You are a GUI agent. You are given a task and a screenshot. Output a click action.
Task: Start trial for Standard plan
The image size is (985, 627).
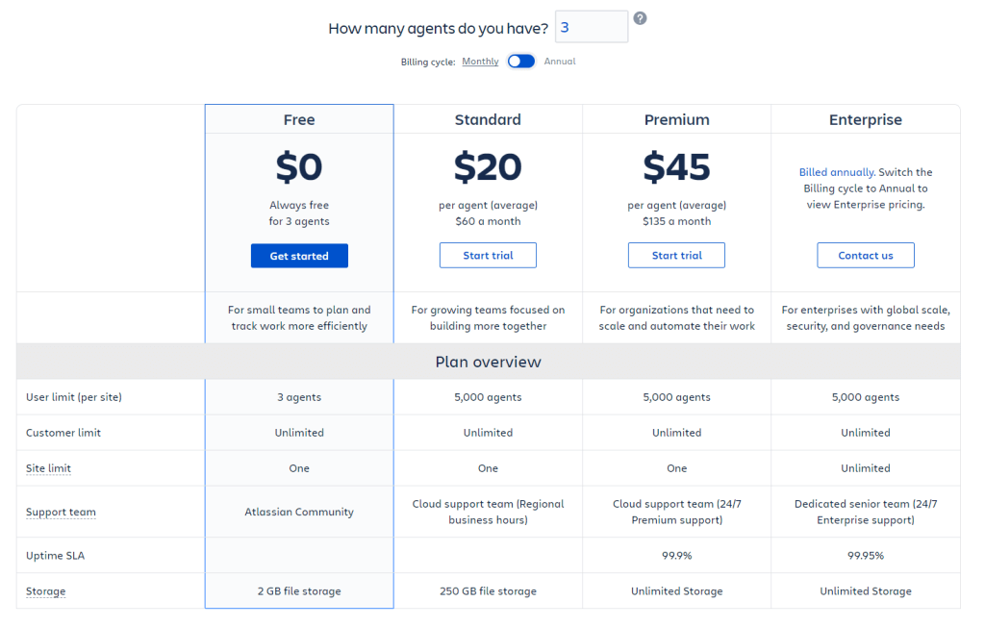tap(488, 256)
